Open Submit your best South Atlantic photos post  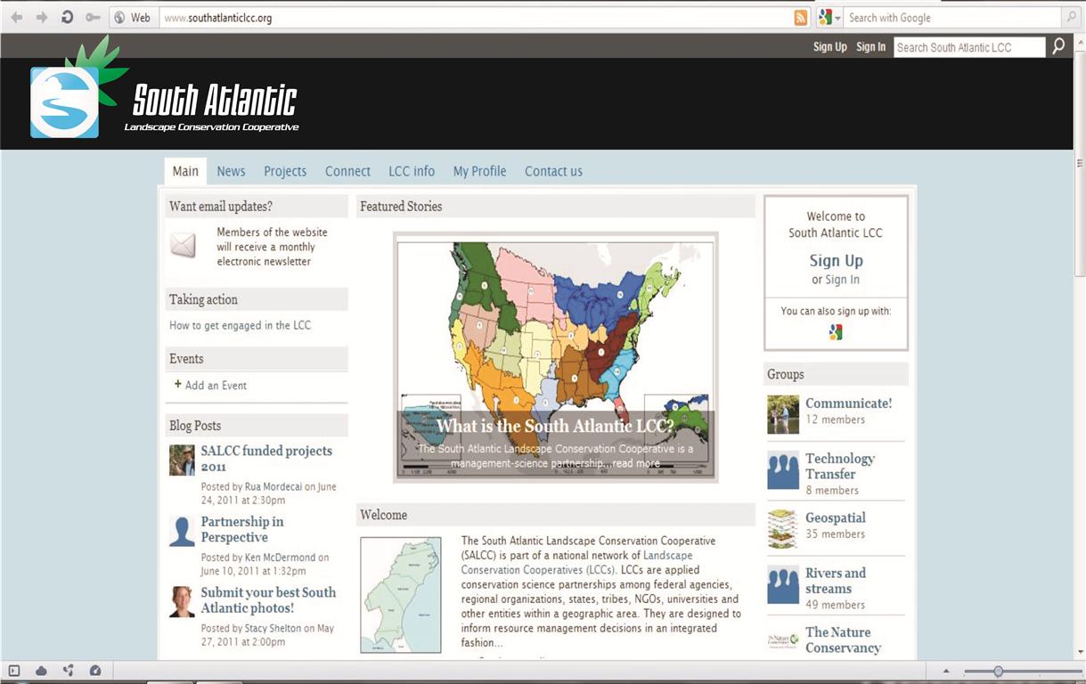pos(268,600)
